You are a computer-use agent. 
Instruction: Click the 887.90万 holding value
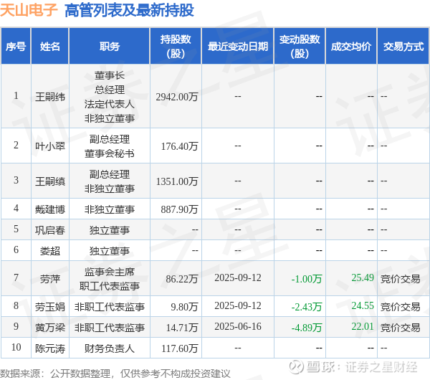click(179, 209)
